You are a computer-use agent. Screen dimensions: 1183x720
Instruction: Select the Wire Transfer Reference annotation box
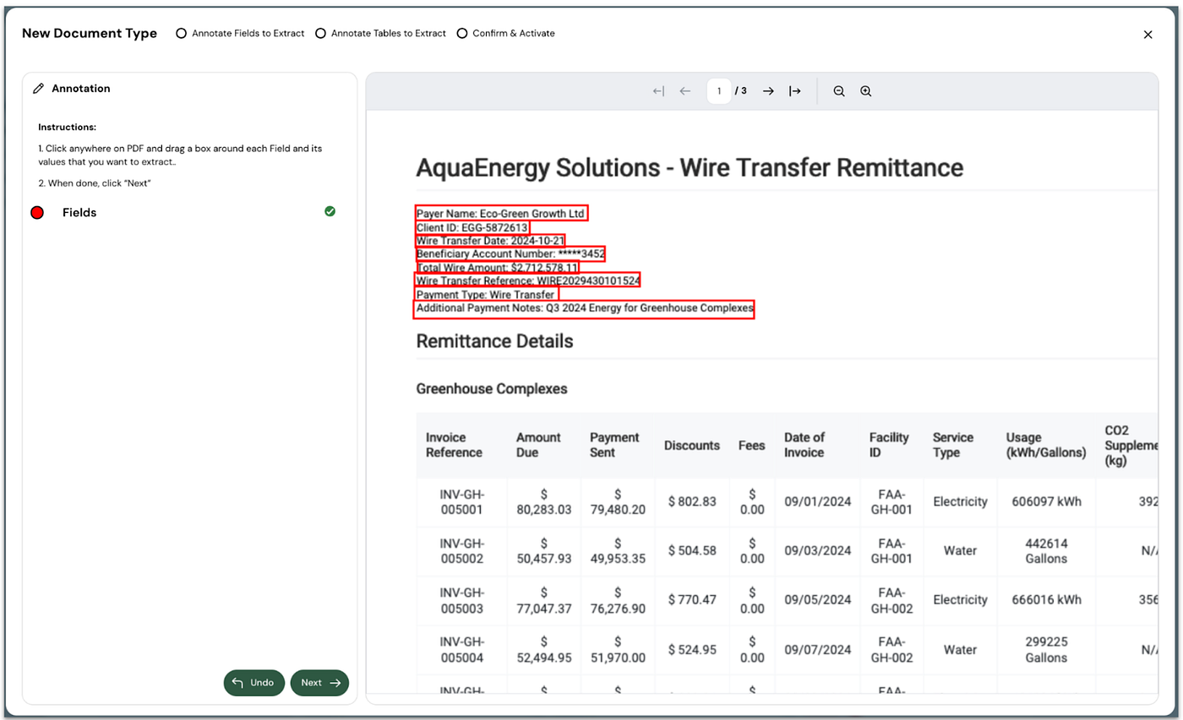point(526,280)
